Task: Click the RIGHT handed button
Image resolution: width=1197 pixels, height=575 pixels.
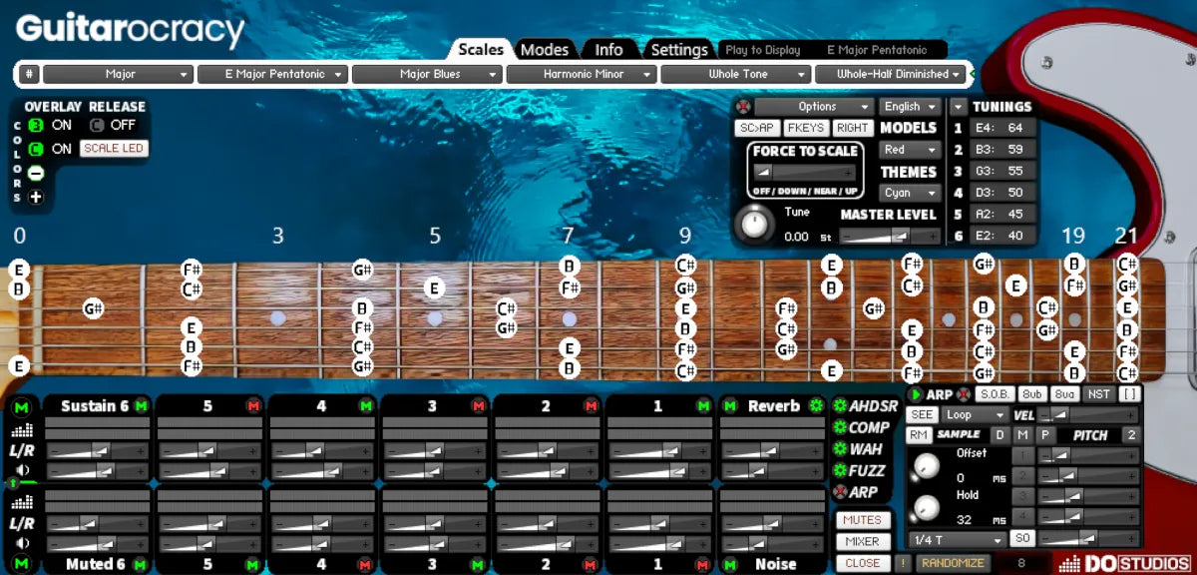Action: click(852, 128)
